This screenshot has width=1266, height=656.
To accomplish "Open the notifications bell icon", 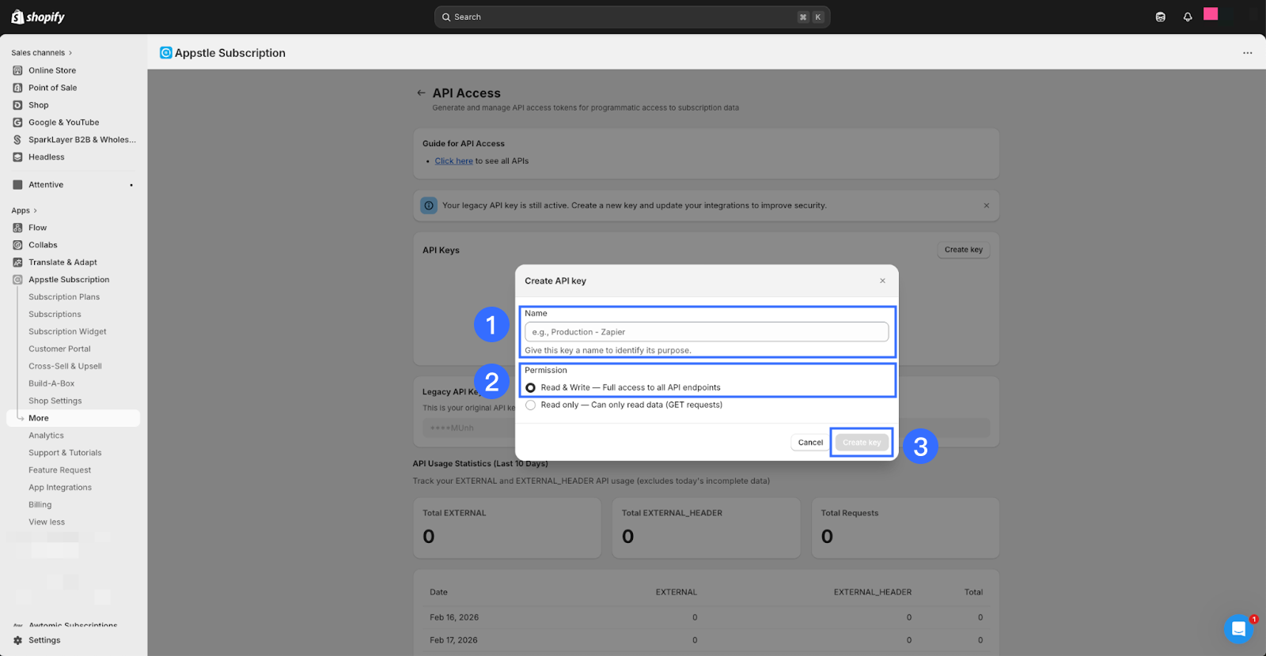I will (x=1188, y=17).
